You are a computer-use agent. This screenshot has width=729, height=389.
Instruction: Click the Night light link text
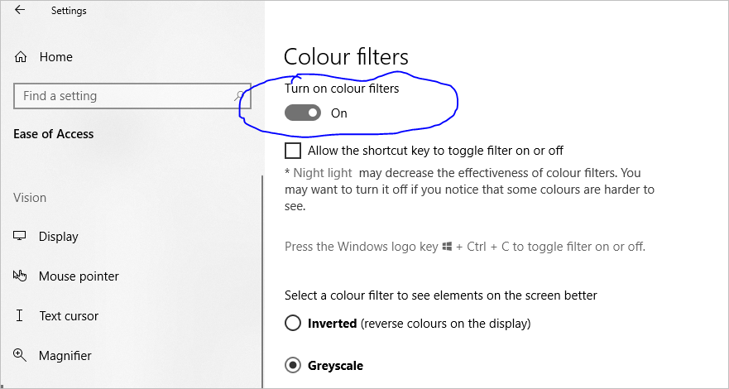tap(322, 173)
